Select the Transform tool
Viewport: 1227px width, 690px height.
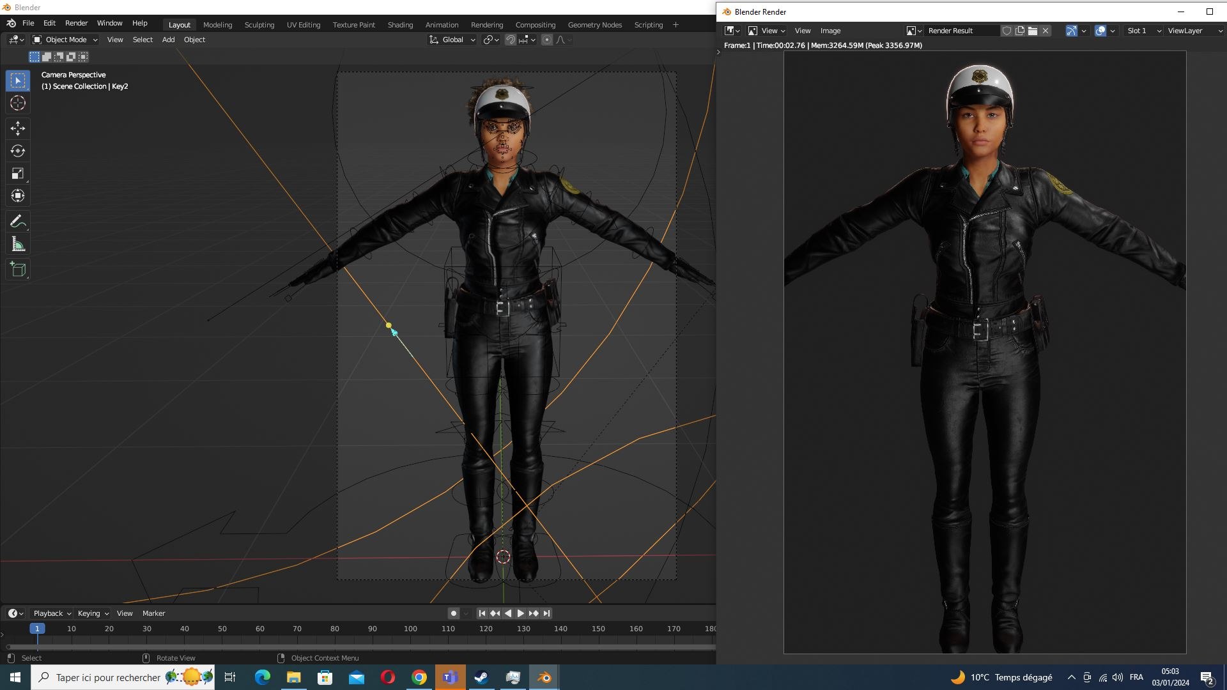[x=18, y=195]
